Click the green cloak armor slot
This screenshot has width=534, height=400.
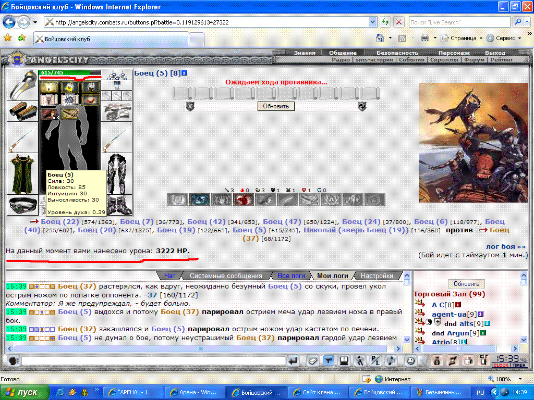click(x=22, y=174)
